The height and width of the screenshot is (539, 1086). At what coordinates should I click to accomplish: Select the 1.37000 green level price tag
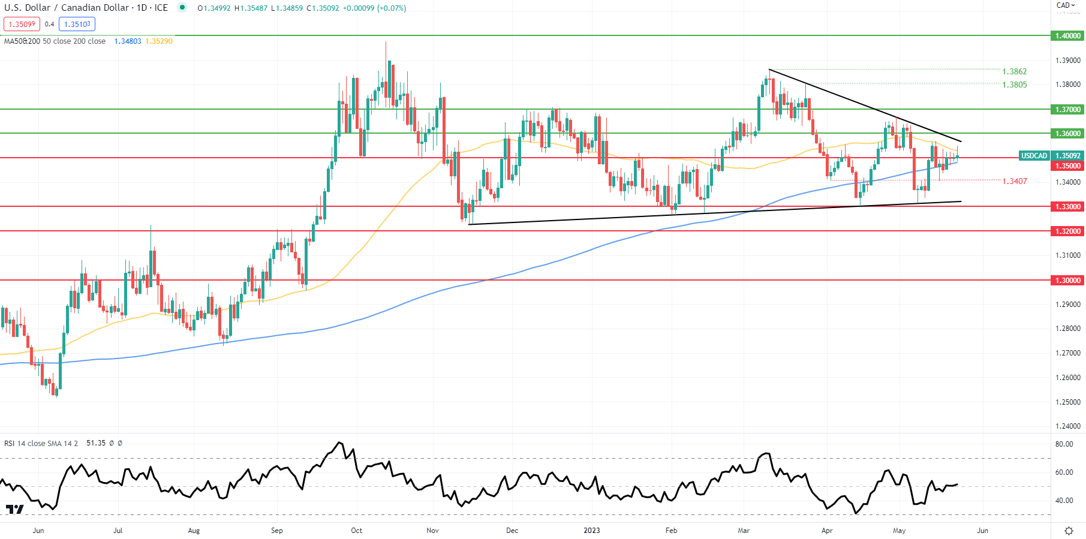(1067, 110)
